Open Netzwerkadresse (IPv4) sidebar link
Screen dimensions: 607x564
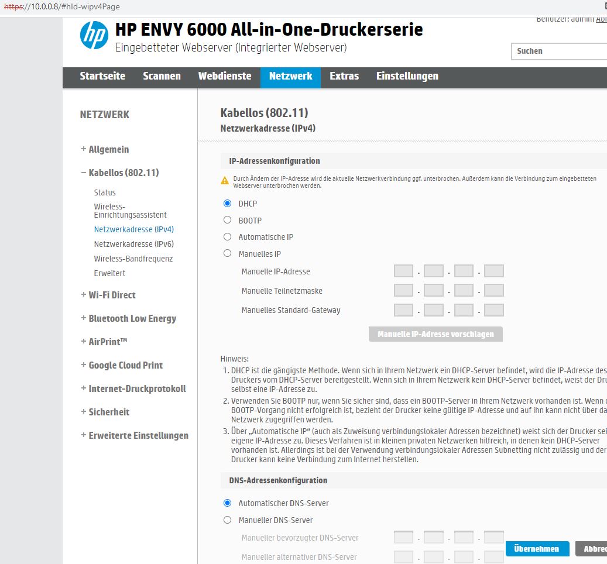click(x=134, y=229)
